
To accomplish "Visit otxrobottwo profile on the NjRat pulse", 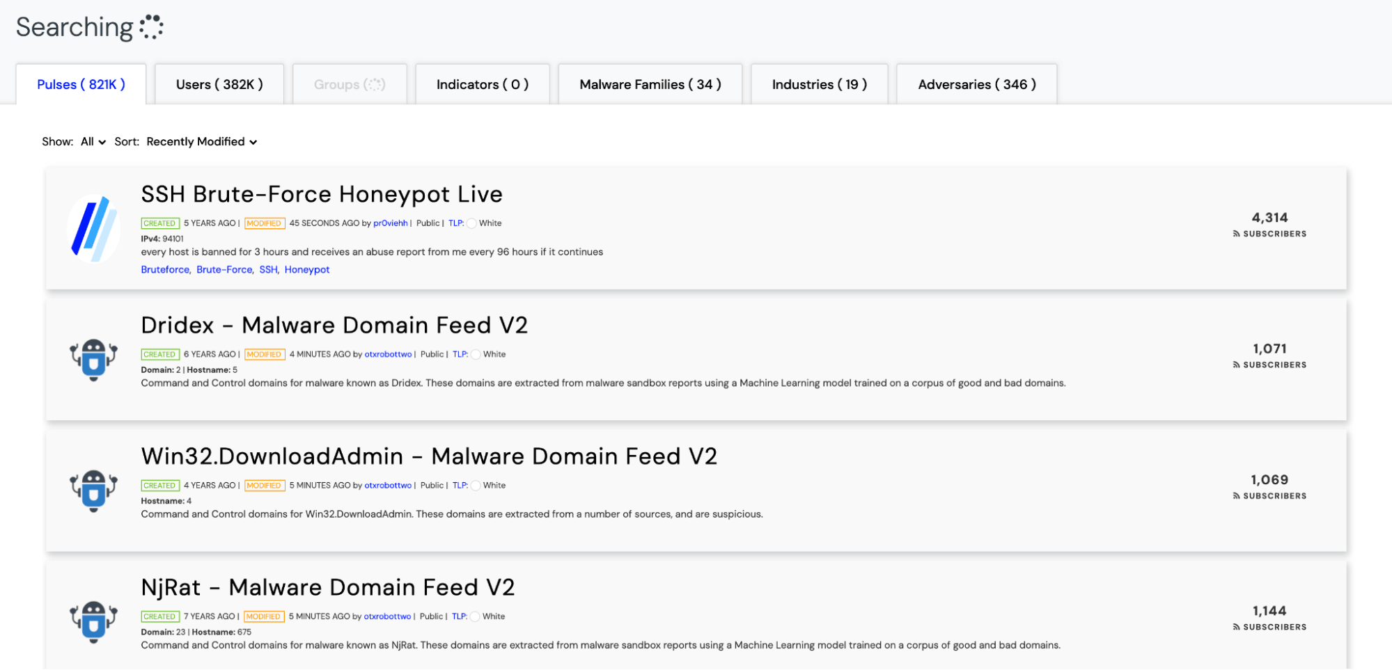I will (387, 616).
